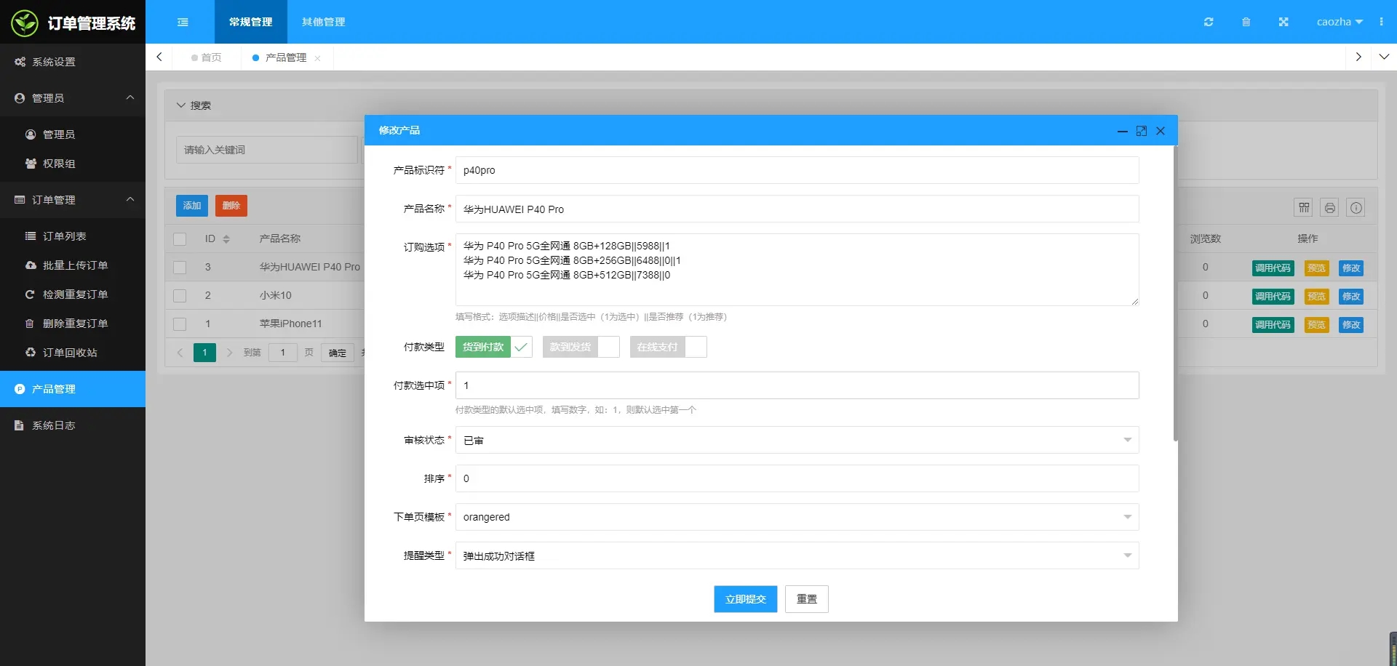Click the refresh icon in top header
Viewport: 1397px width, 666px height.
pyautogui.click(x=1209, y=22)
